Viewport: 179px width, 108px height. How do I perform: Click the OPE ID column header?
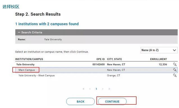[x=100, y=59]
